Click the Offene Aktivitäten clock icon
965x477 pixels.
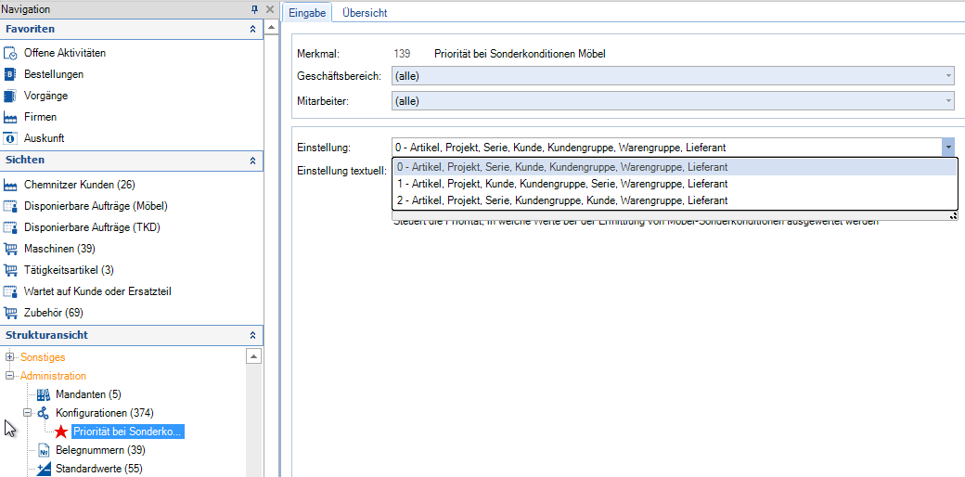pos(11,54)
